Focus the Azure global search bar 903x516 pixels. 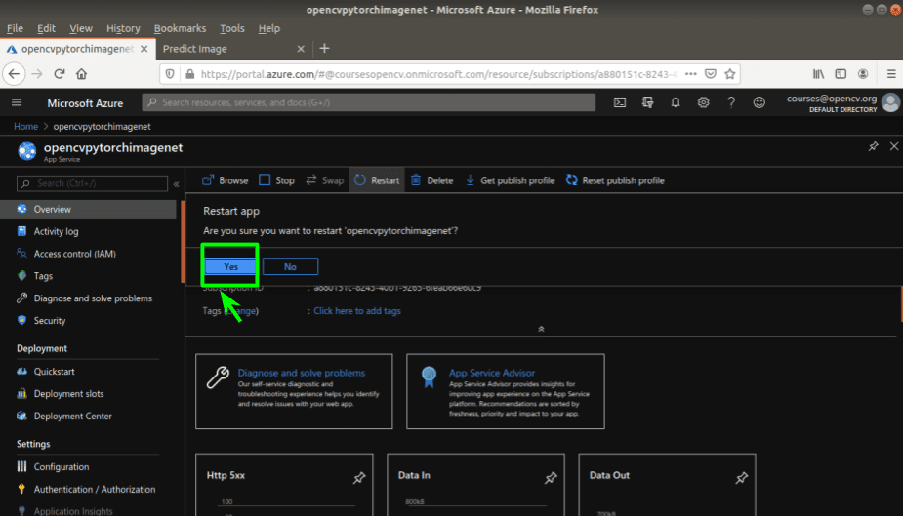pos(369,102)
